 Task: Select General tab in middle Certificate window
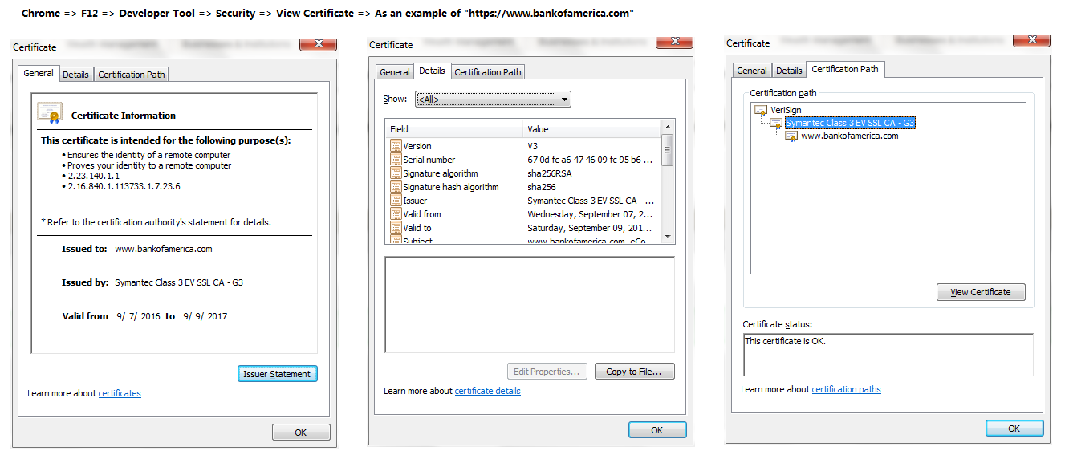click(394, 72)
